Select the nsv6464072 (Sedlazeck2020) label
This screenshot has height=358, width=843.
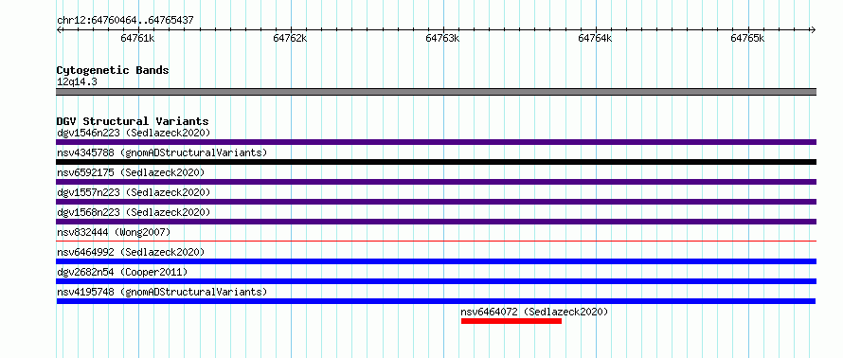pyautogui.click(x=534, y=312)
